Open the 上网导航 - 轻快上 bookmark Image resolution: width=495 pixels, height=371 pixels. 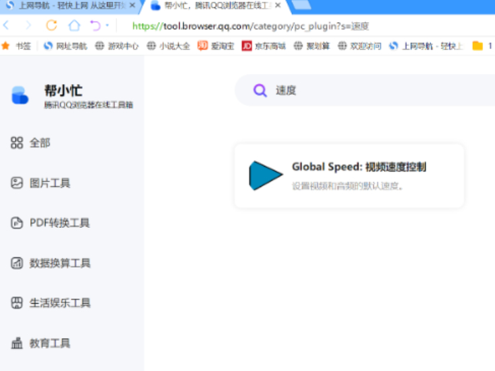(x=426, y=46)
